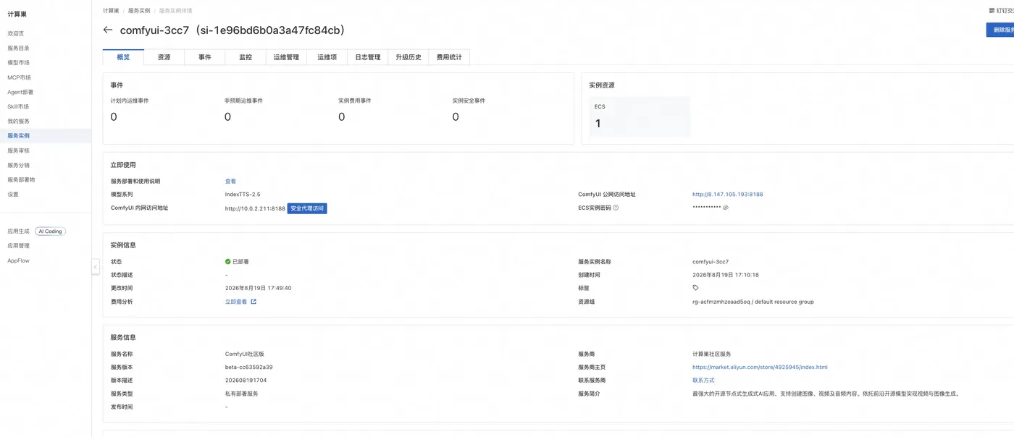Screen dimensions: 1014x437
Task: Open the market.aliyun.com service provider homepage link
Action: (x=760, y=368)
